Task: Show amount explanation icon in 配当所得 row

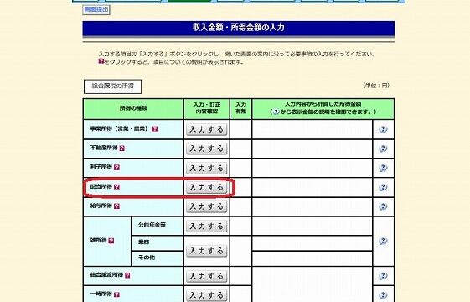Action: pos(383,187)
